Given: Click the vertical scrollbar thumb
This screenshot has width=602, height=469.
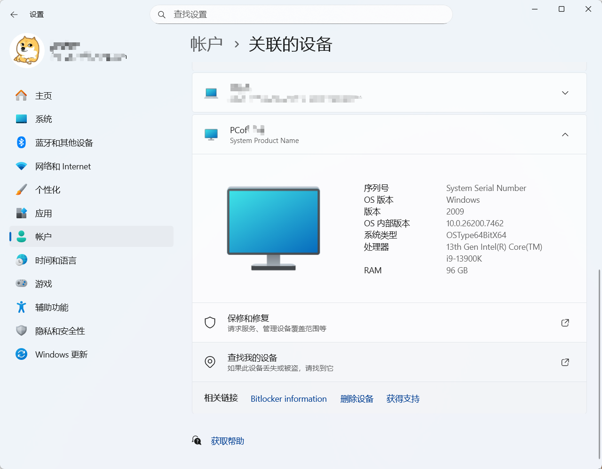Looking at the screenshot, I should click(x=599, y=364).
